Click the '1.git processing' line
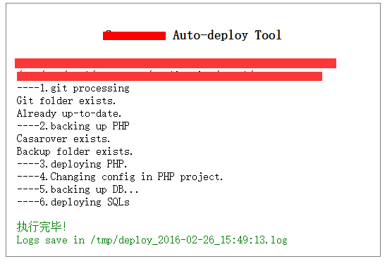392x273 pixels. point(73,89)
